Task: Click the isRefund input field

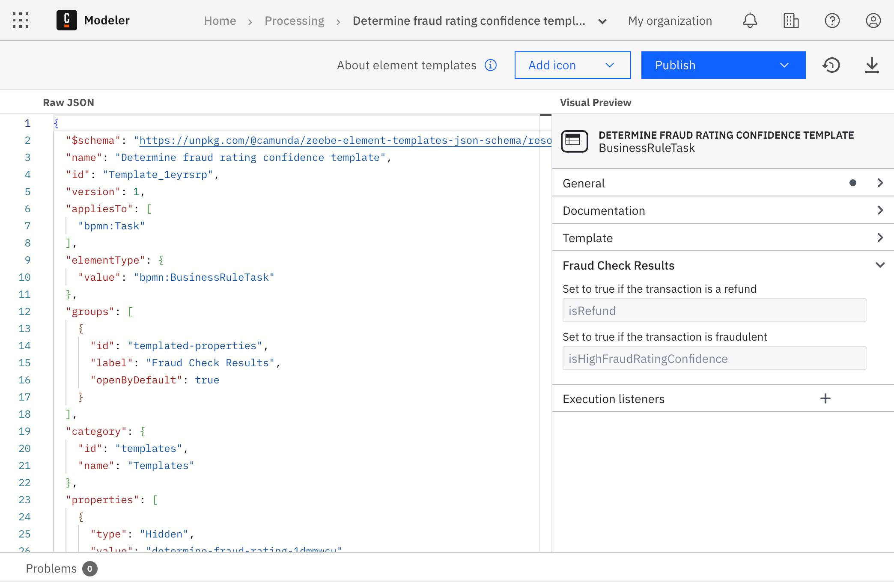Action: tap(714, 310)
